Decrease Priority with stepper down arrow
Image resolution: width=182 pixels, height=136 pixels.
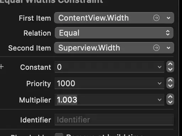tap(170, 86)
